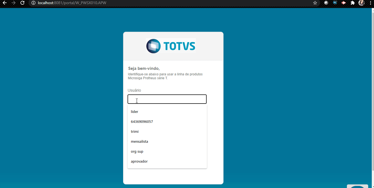The image size is (374, 188).
Task: Choose 'org sup' from dropdown
Action: point(167,151)
